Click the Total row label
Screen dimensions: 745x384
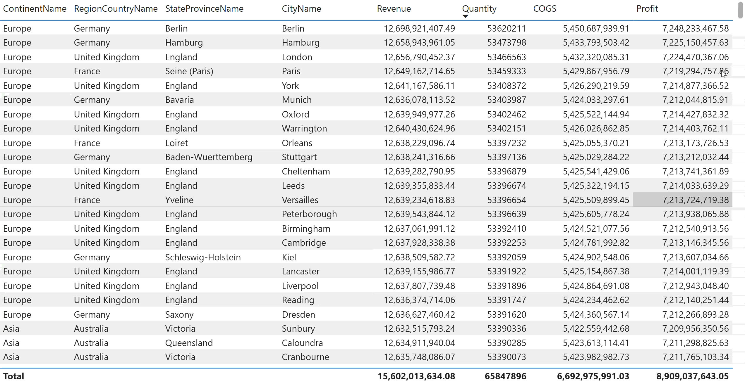(x=13, y=376)
